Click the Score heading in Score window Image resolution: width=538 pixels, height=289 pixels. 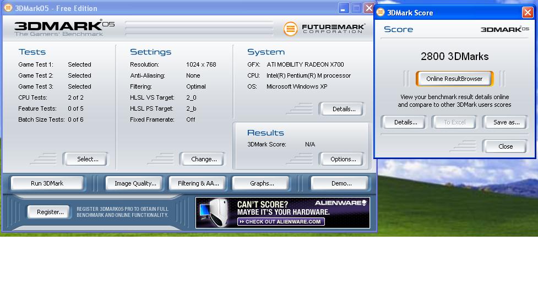(398, 29)
